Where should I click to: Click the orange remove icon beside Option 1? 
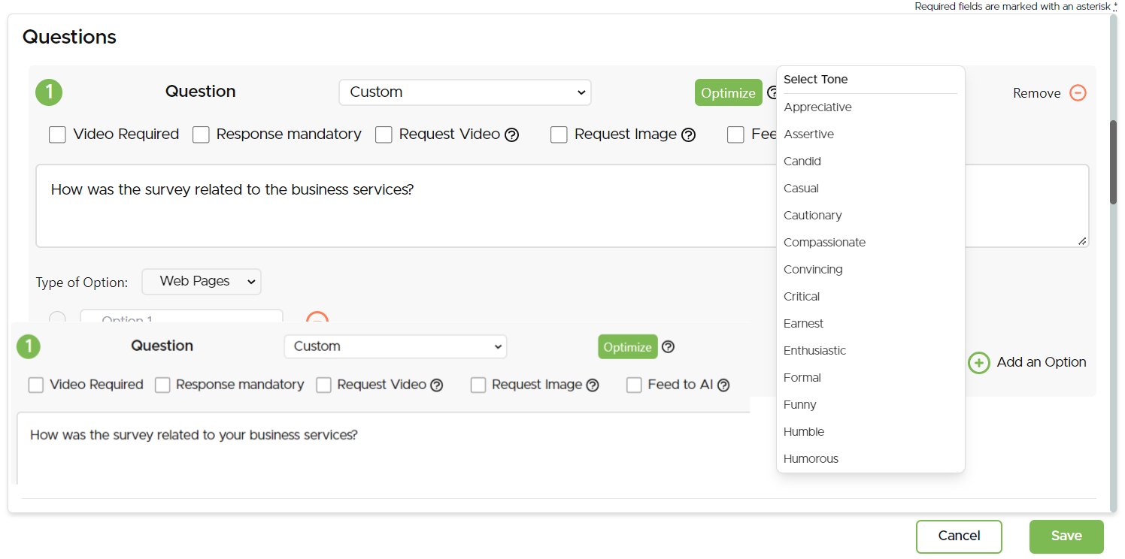[317, 317]
